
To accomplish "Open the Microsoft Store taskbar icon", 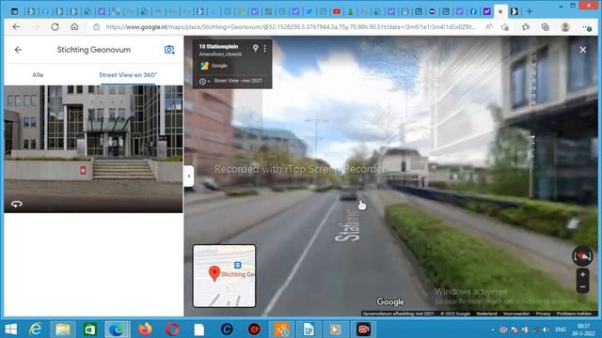I will (x=90, y=330).
